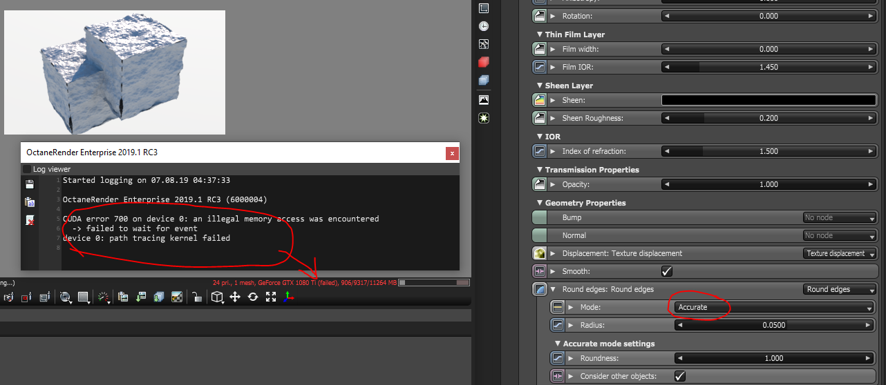886x385 pixels.
Task: Click the copy image to clipboard icon
Action: coord(123,297)
